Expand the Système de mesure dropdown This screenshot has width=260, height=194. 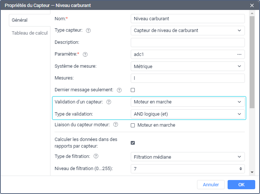pos(188,67)
